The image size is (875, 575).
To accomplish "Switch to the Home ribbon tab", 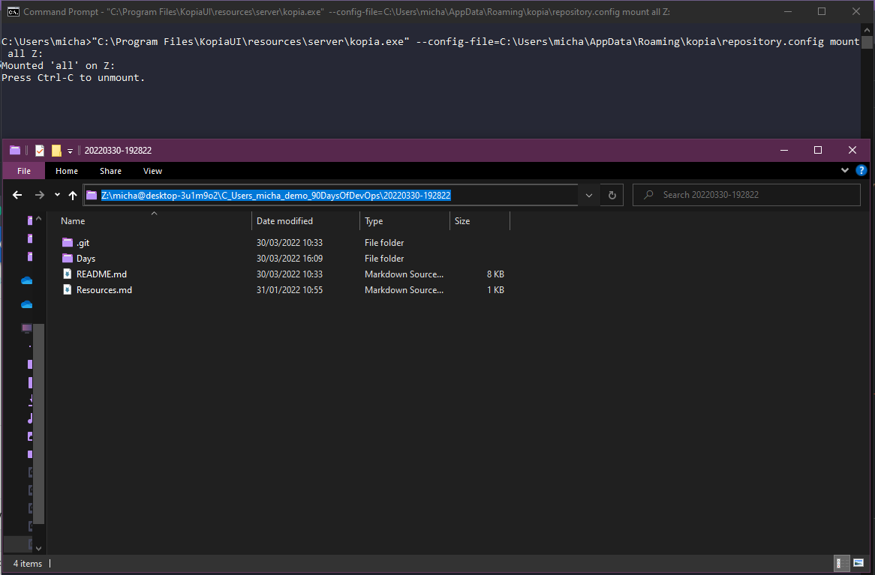I will click(x=67, y=171).
